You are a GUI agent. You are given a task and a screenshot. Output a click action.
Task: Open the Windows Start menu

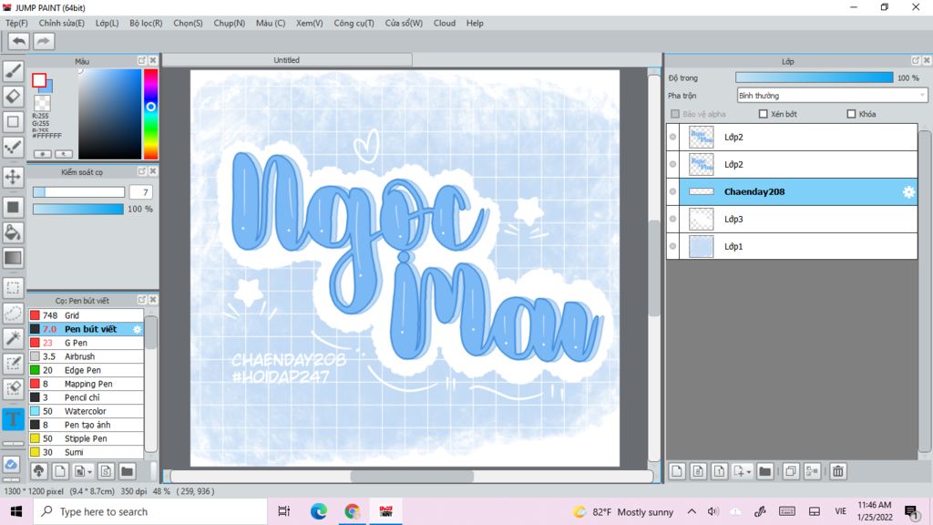[16, 511]
